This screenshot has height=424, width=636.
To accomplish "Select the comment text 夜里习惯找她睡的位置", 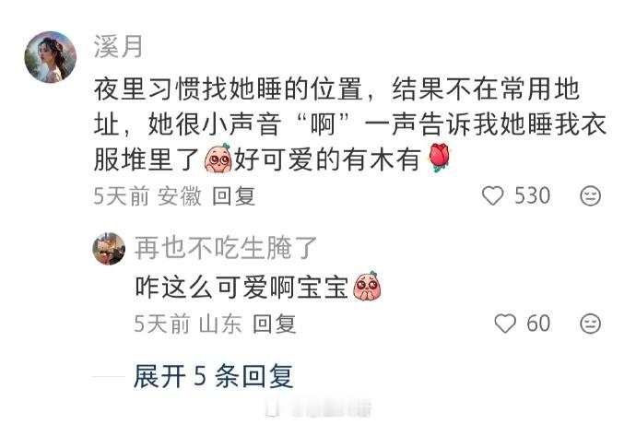I will [x=228, y=88].
